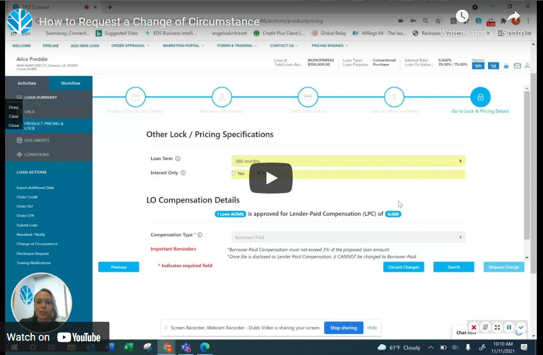Open the Add New Loan menu item

85,46
